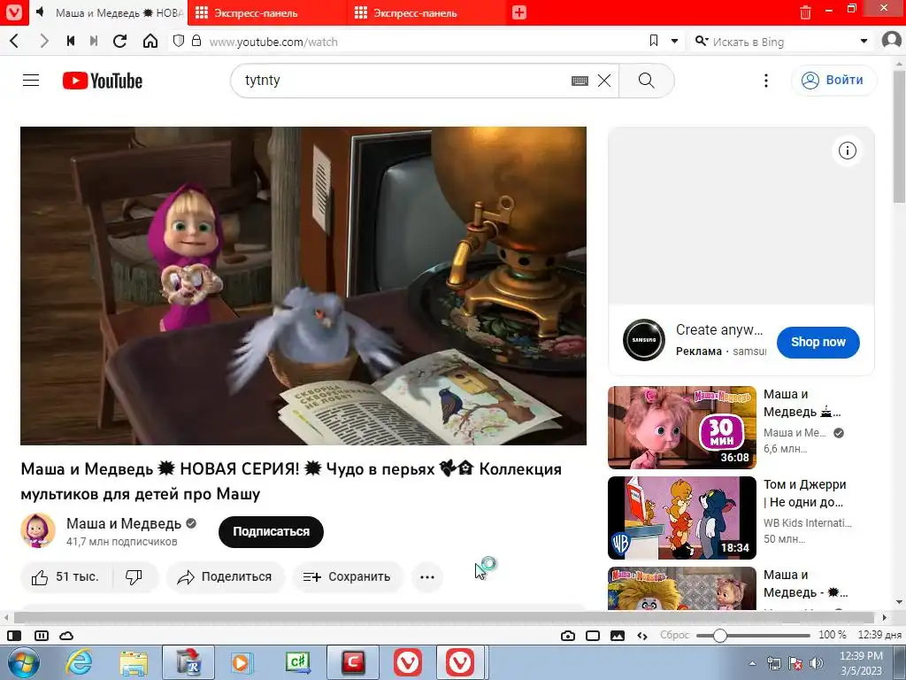Clear the YouTube search text
This screenshot has width=906, height=680.
[604, 81]
